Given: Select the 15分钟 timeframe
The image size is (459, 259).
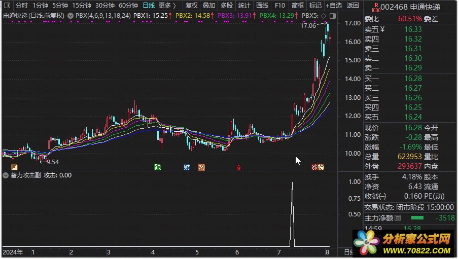Looking at the screenshot, I should coord(82,5).
